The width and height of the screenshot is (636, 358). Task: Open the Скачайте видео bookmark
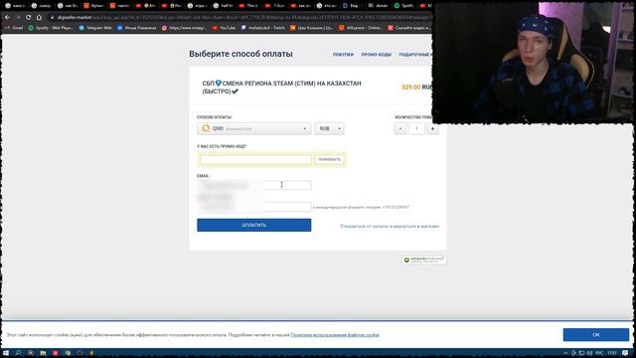pyautogui.click(x=409, y=28)
